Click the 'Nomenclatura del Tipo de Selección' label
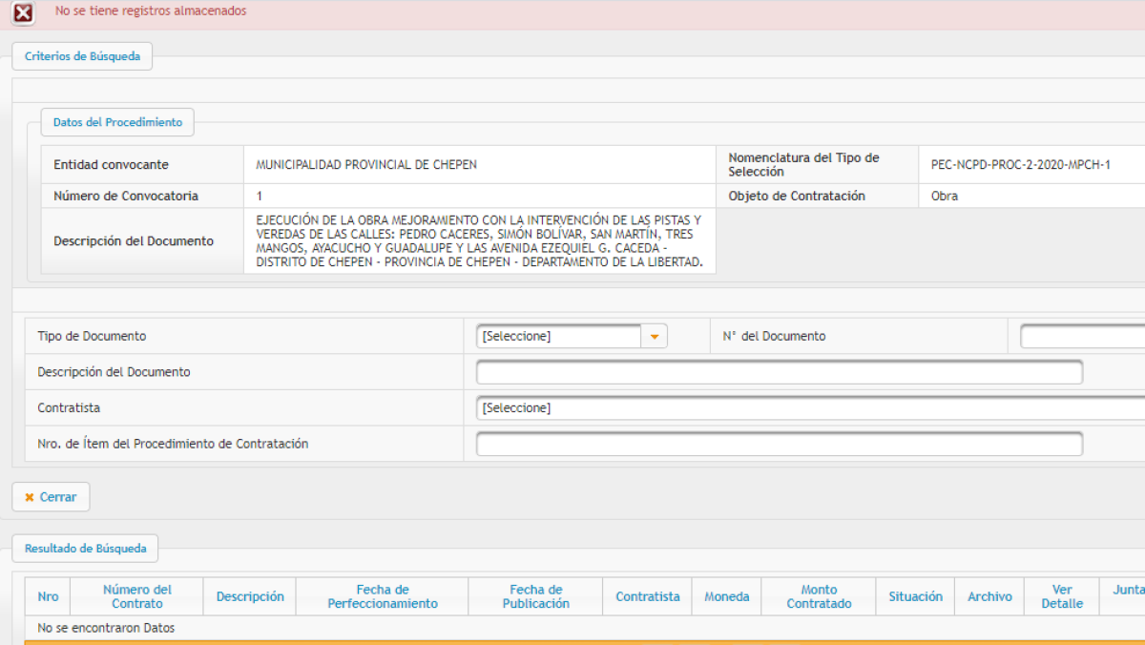 [804, 165]
